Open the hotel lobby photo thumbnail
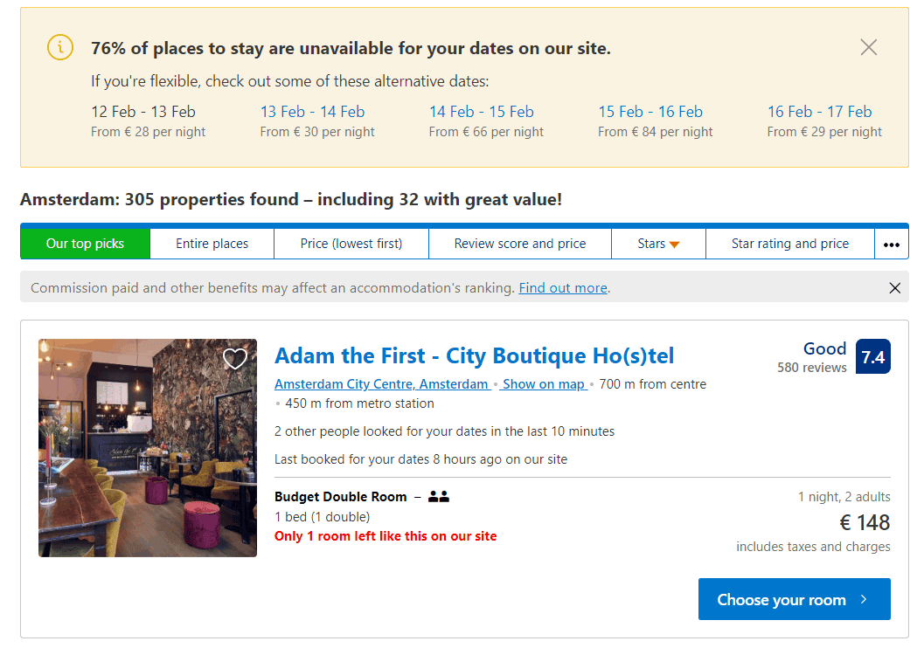This screenshot has width=924, height=648. point(147,448)
